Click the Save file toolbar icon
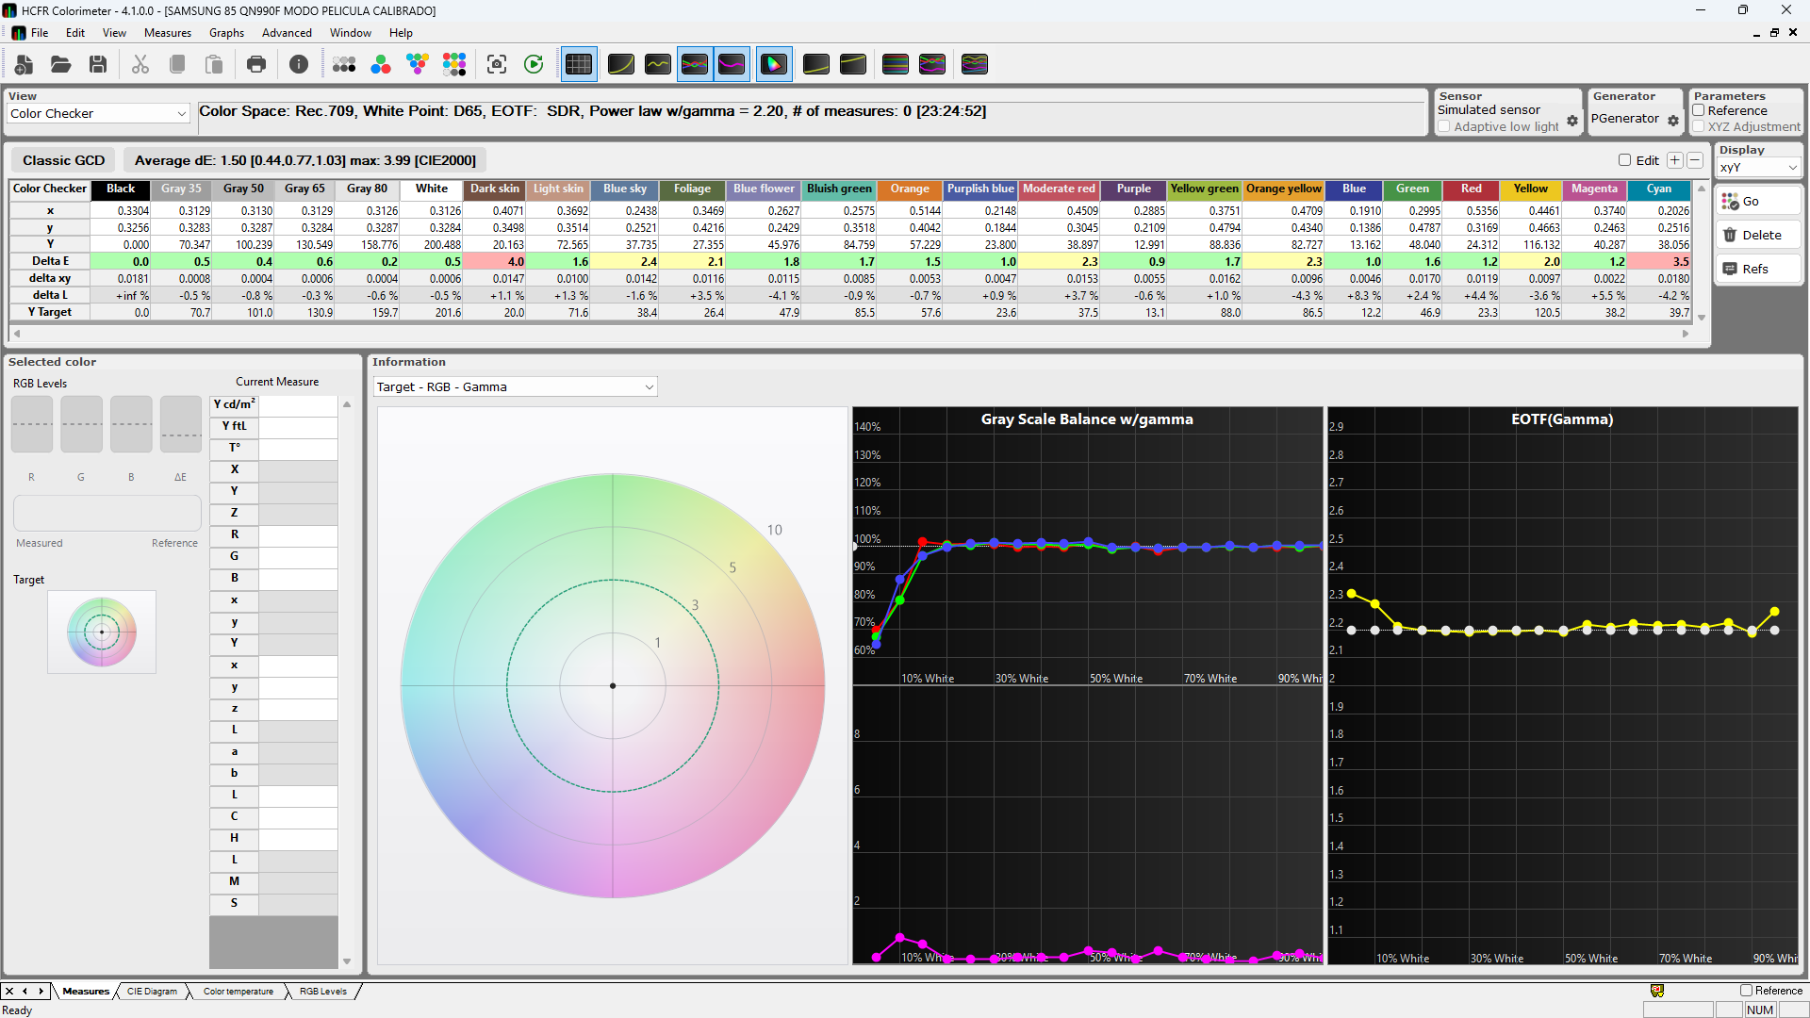The width and height of the screenshot is (1810, 1018). tap(98, 64)
